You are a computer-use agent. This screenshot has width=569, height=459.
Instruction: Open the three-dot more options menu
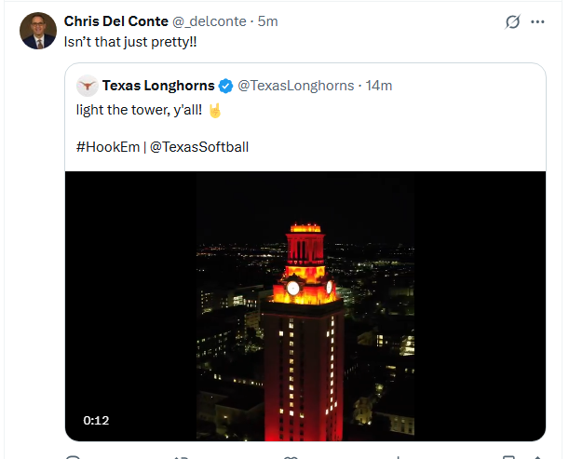537,21
